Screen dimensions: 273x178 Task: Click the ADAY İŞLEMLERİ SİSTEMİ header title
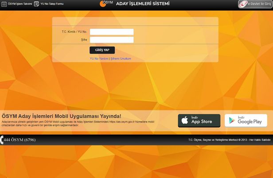pyautogui.click(x=143, y=4)
